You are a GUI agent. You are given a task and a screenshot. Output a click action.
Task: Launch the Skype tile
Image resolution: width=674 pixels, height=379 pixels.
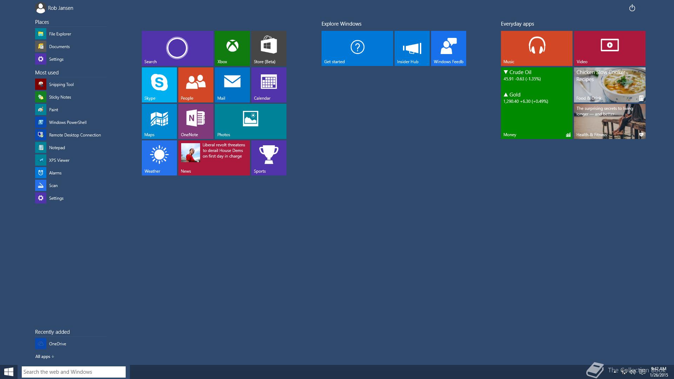[x=159, y=85]
